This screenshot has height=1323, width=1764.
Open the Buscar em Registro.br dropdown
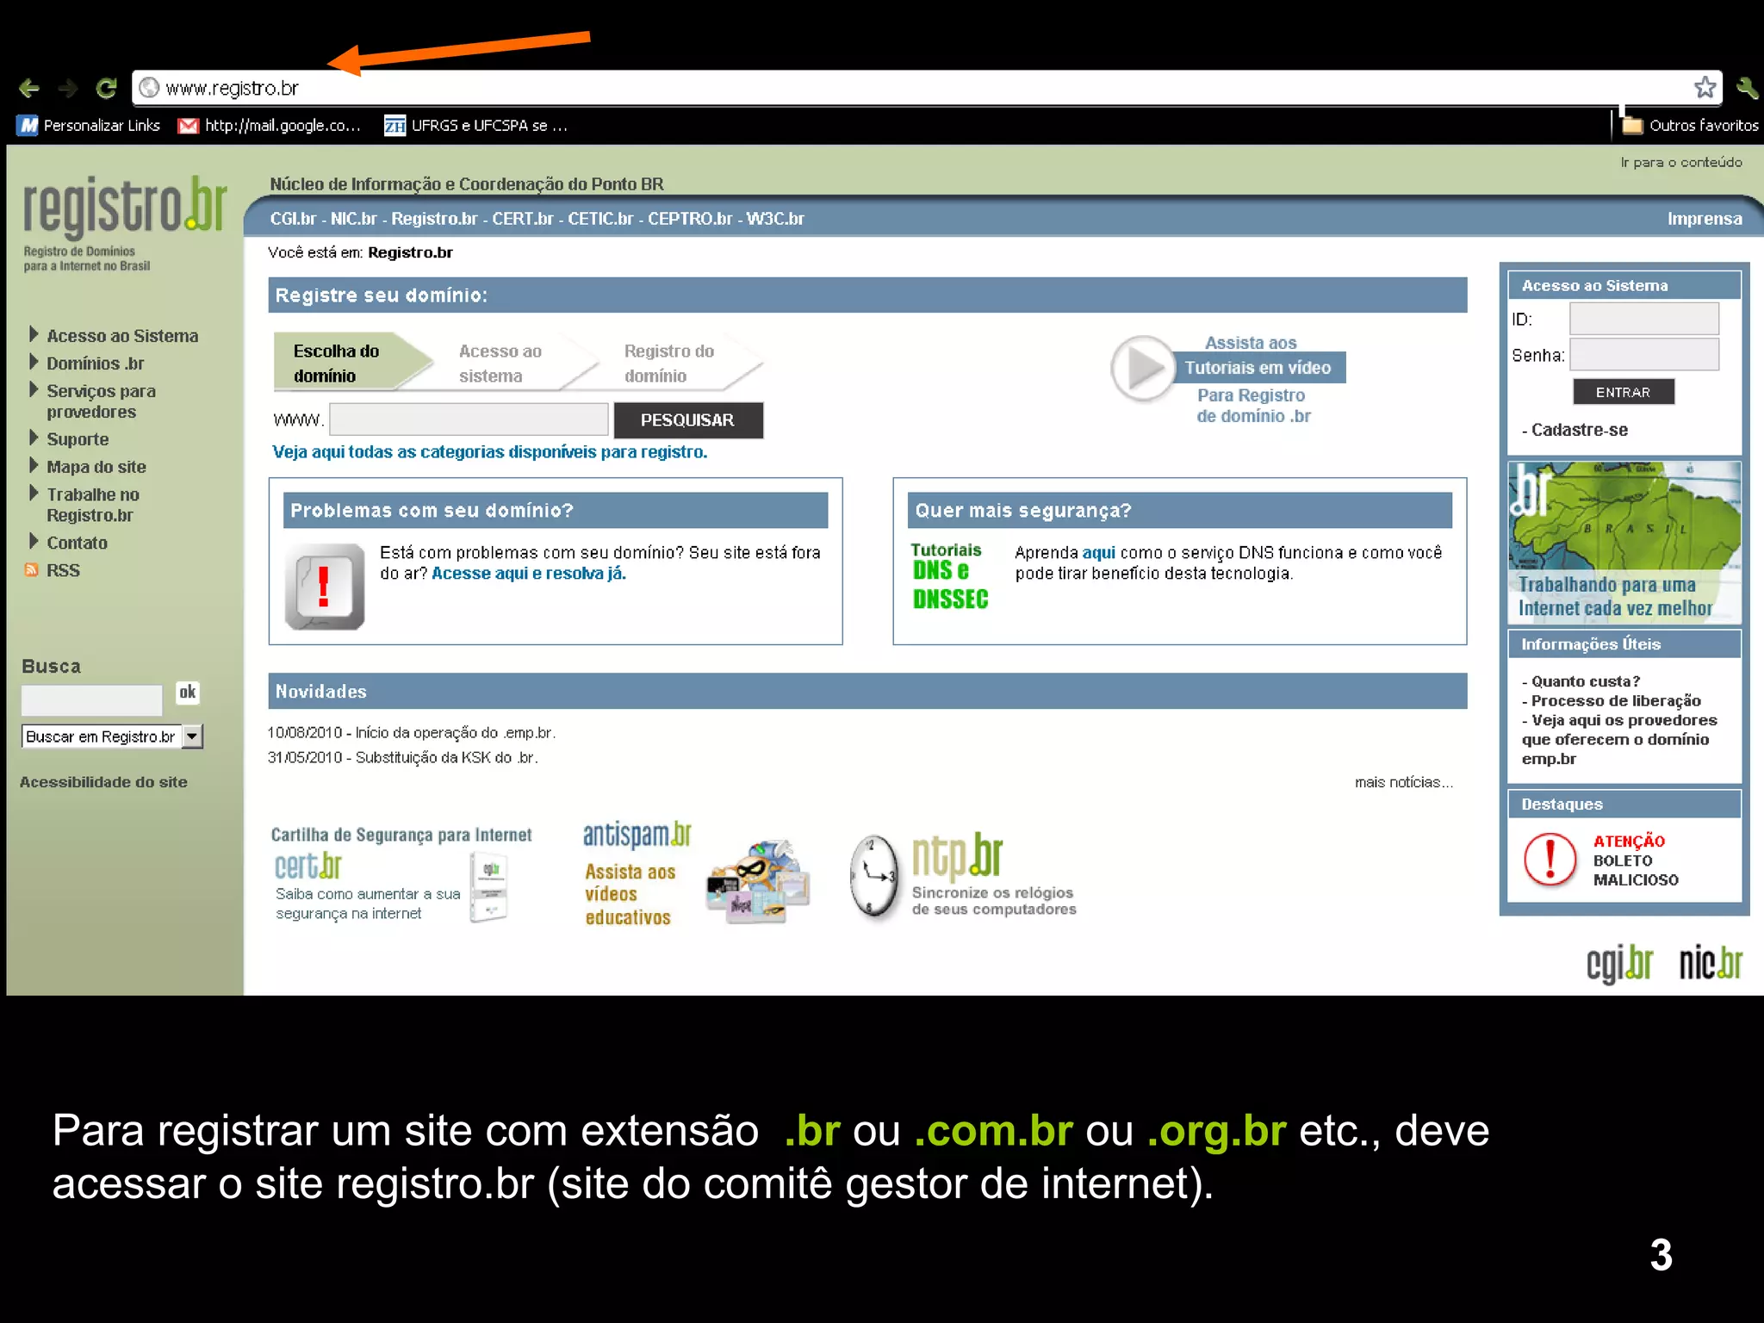pyautogui.click(x=112, y=736)
